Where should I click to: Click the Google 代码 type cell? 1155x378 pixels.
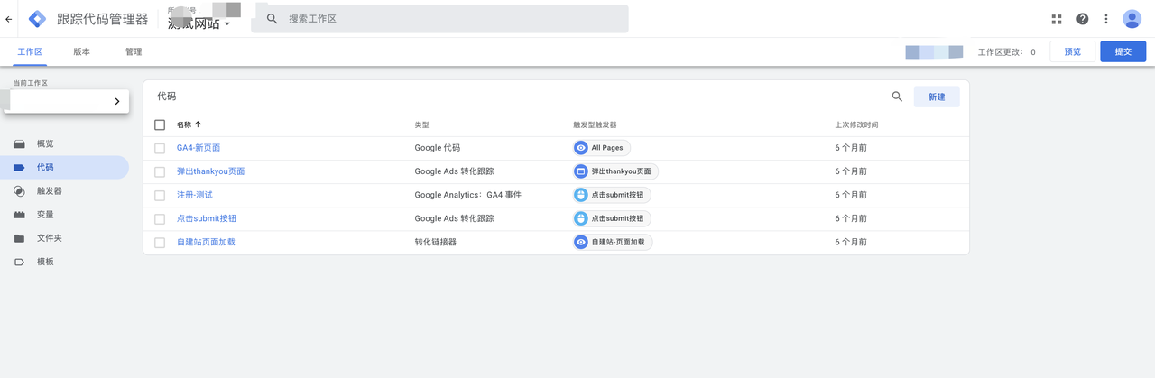(438, 148)
